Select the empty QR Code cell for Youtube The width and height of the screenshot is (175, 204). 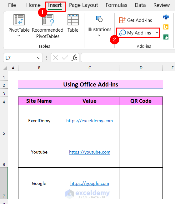141,152
